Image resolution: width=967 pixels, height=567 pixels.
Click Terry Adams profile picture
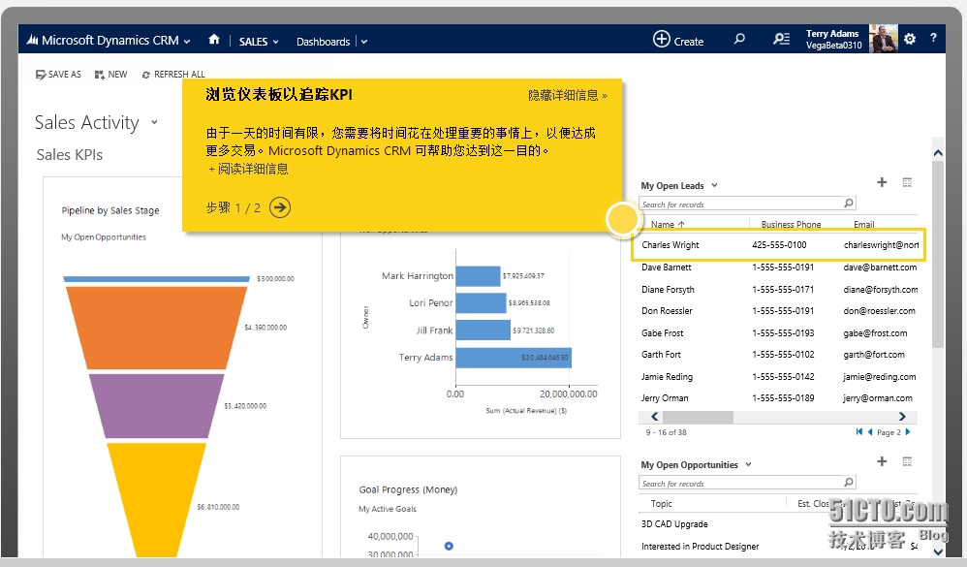[x=883, y=39]
